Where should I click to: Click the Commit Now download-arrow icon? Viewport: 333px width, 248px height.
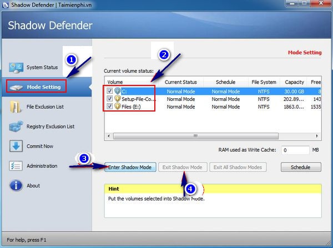(16, 146)
